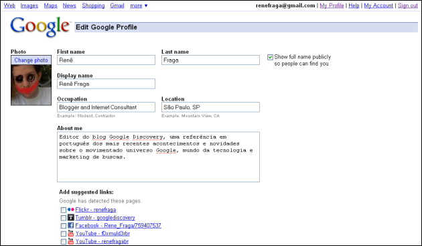Click inside the About me text area
The image size is (422, 246).
click(158, 157)
